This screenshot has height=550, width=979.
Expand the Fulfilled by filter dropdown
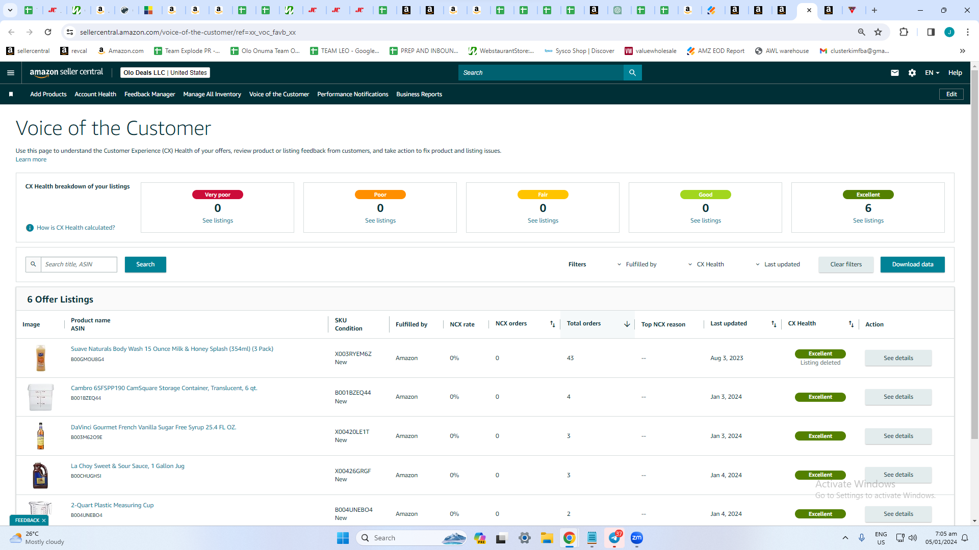pyautogui.click(x=637, y=264)
